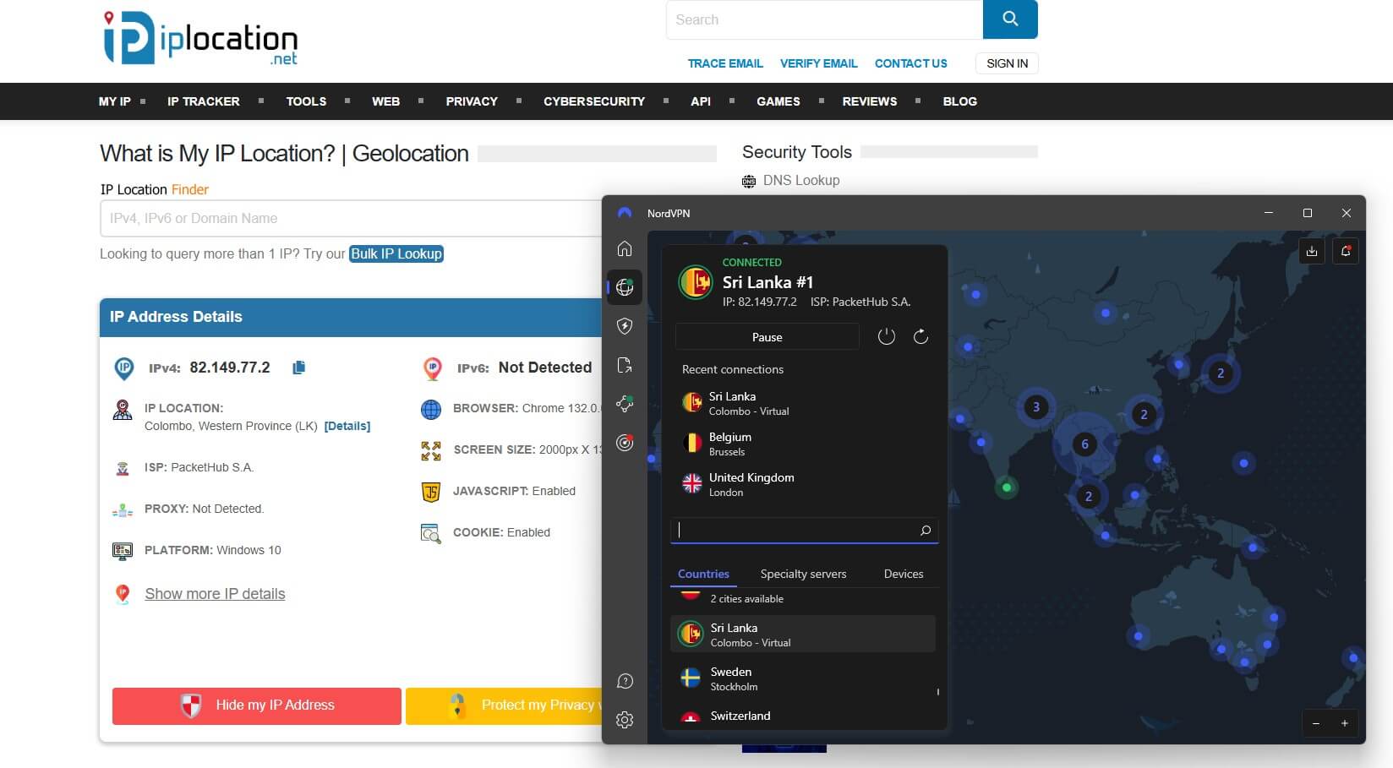The height and width of the screenshot is (768, 1393).
Task: Click the blue website search button
Action: (1010, 19)
